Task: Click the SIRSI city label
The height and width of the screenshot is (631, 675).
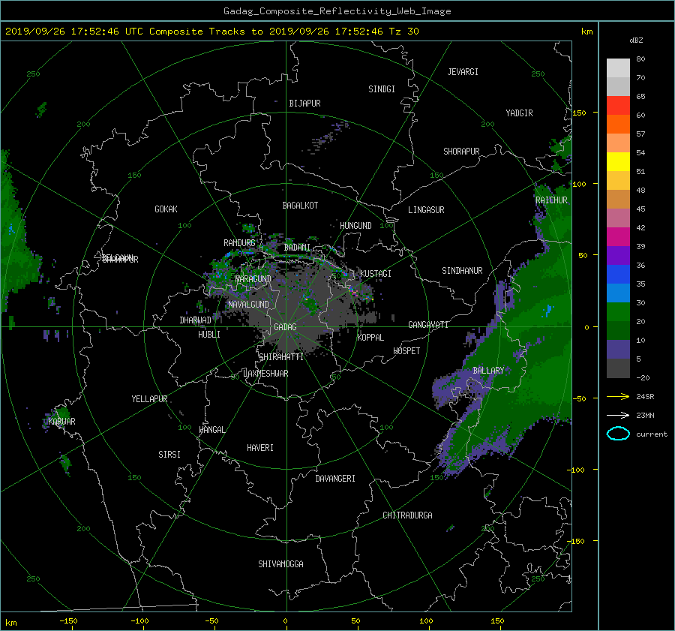Action: pyautogui.click(x=169, y=455)
